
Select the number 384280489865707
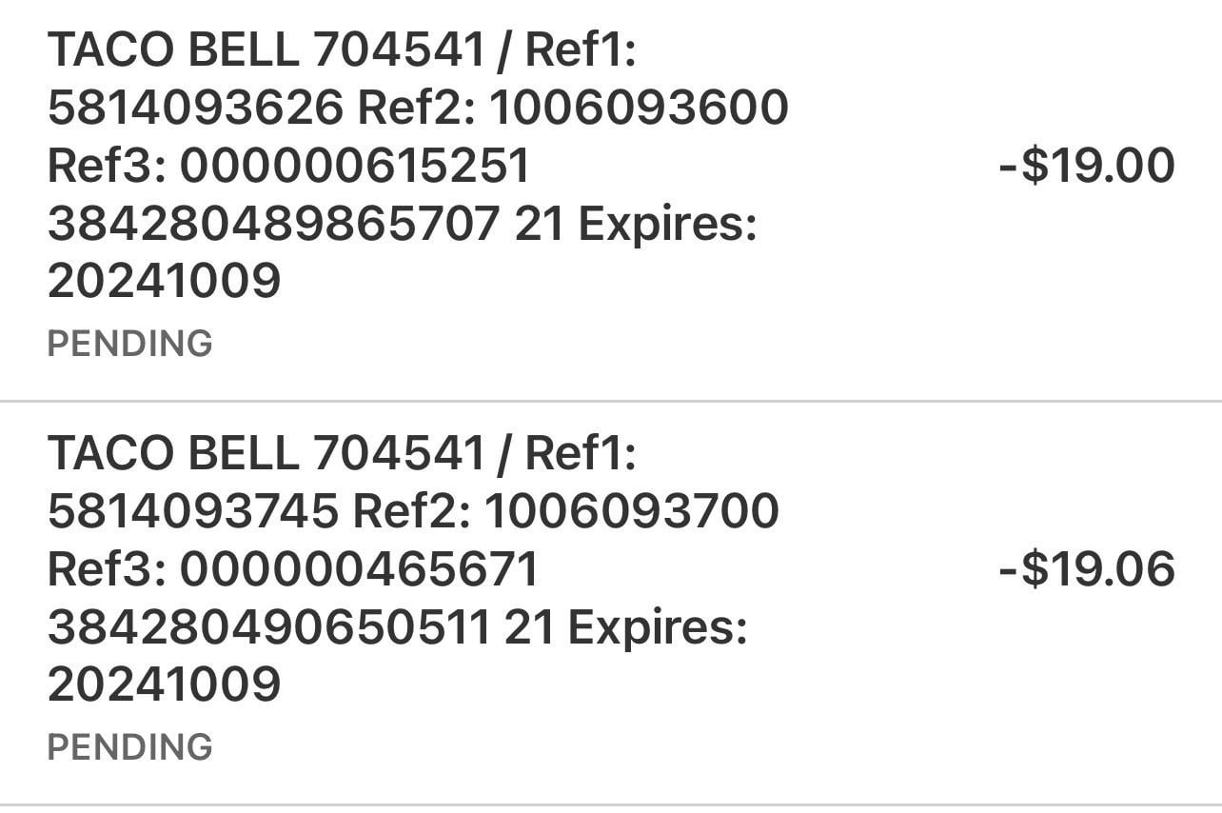(273, 225)
